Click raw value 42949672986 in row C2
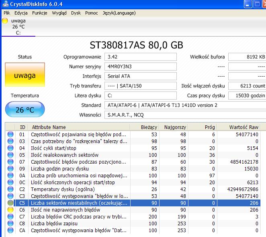The height and width of the screenshot is (237, 266). coord(243,189)
